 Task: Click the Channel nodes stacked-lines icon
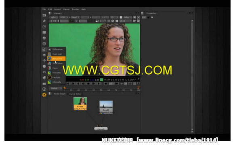44,32
